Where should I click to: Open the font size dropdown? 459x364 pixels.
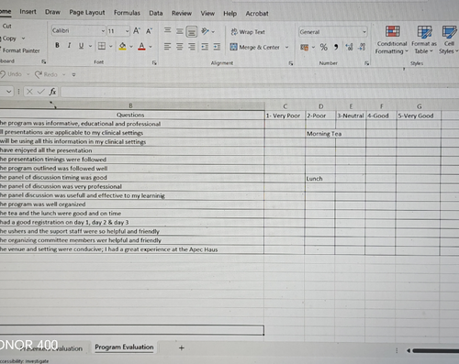[x=127, y=31]
